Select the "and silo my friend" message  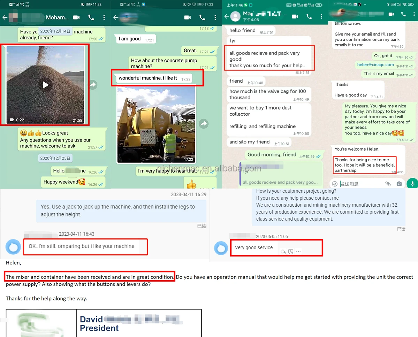coord(259,142)
